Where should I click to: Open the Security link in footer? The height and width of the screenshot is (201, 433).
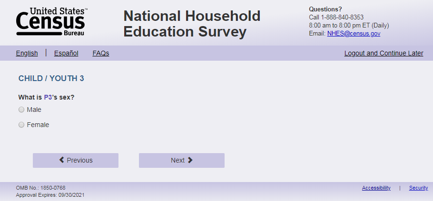coord(418,188)
